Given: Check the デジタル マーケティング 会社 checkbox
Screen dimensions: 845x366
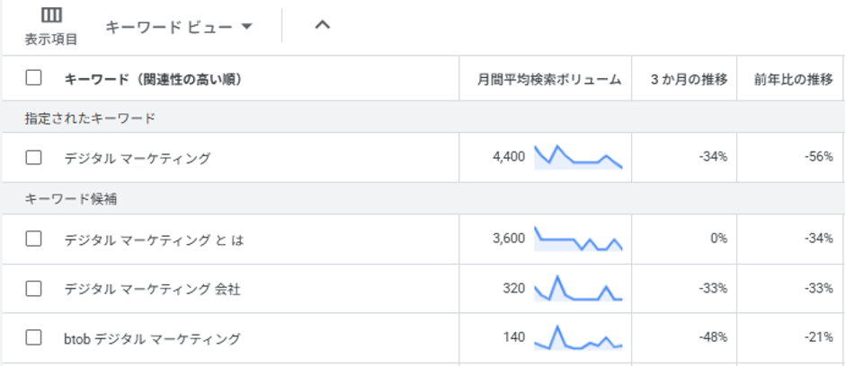Looking at the screenshot, I should pos(33,289).
